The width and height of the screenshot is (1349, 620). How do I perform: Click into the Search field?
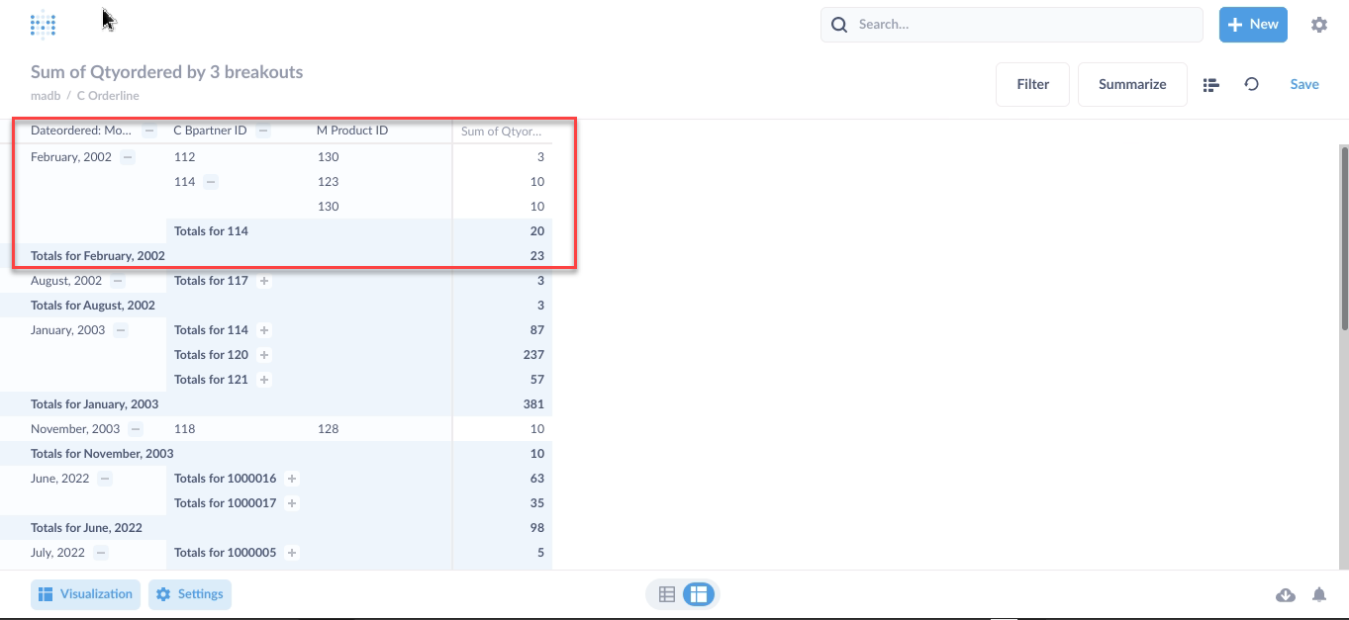coord(1019,25)
